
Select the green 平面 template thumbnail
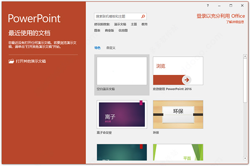[x=178, y=152]
